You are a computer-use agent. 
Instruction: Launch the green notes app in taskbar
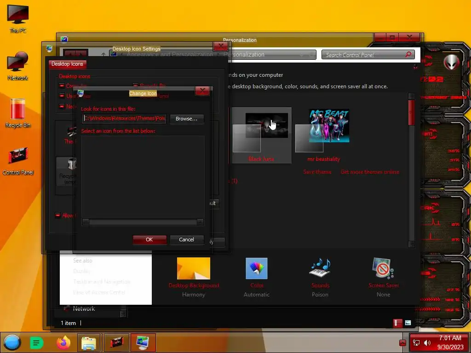(x=37, y=342)
